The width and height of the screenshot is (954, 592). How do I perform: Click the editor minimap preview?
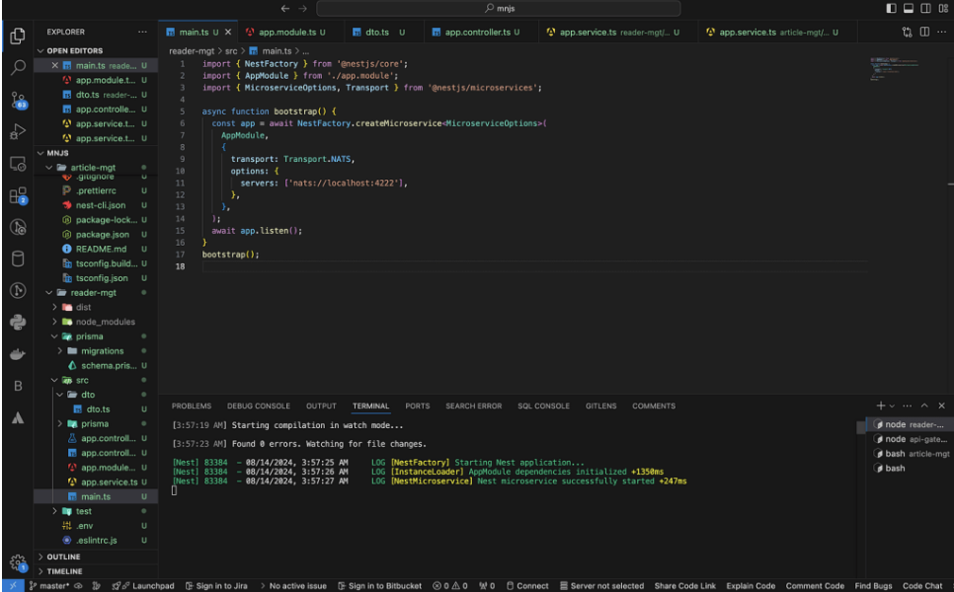(x=895, y=68)
